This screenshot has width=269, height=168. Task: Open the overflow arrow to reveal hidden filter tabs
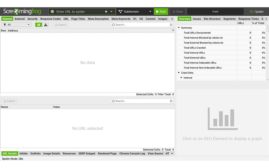click(x=172, y=19)
